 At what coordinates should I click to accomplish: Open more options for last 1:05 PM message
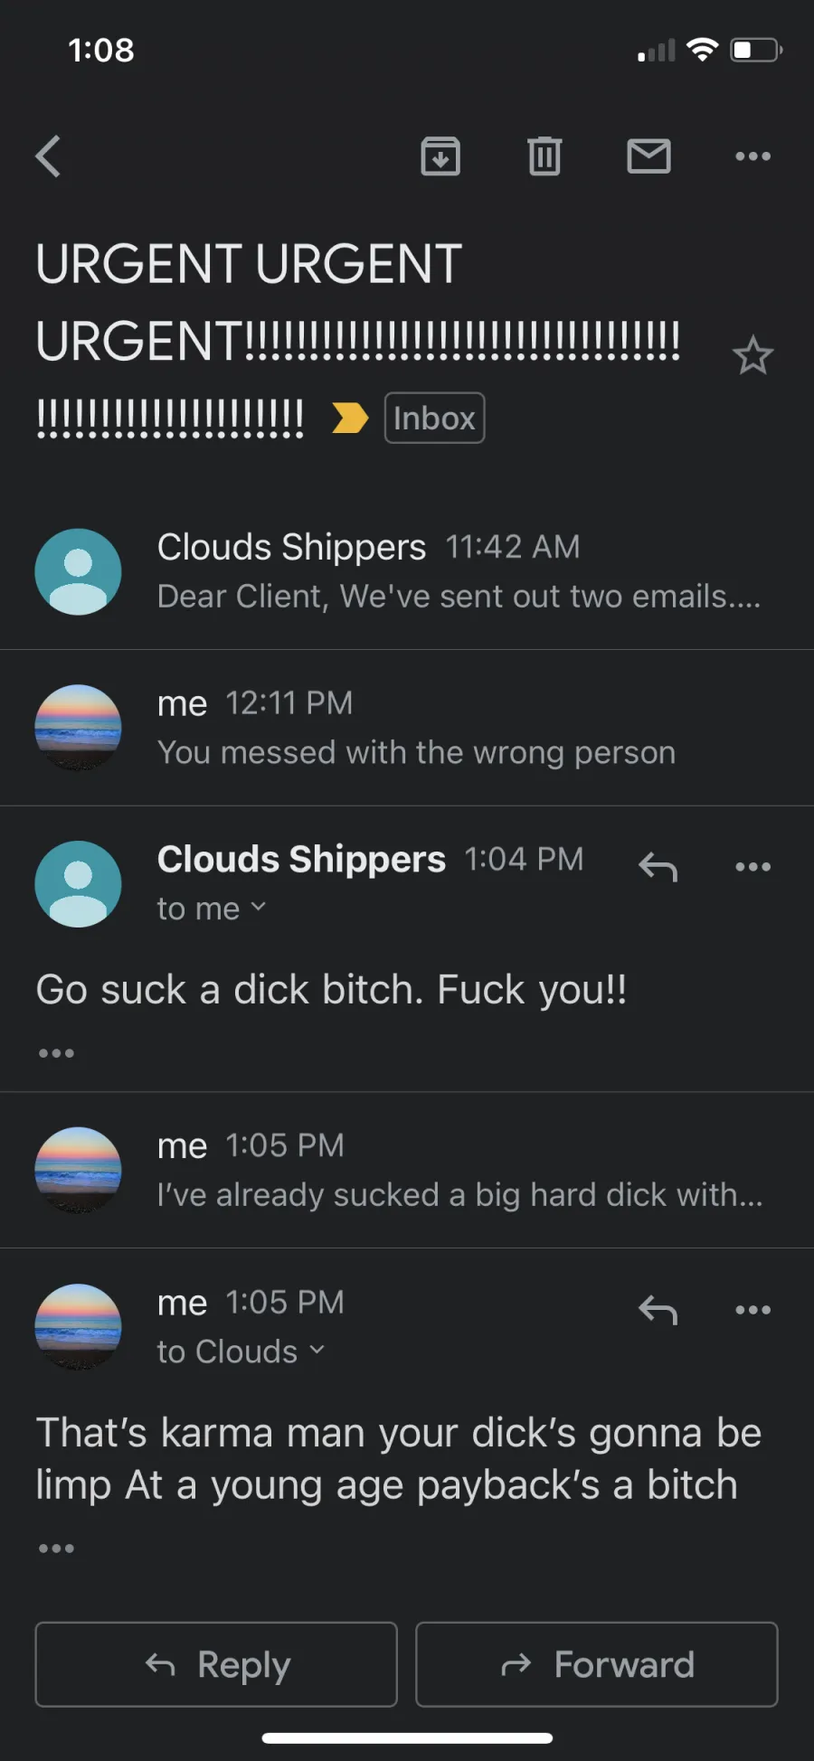click(752, 1310)
